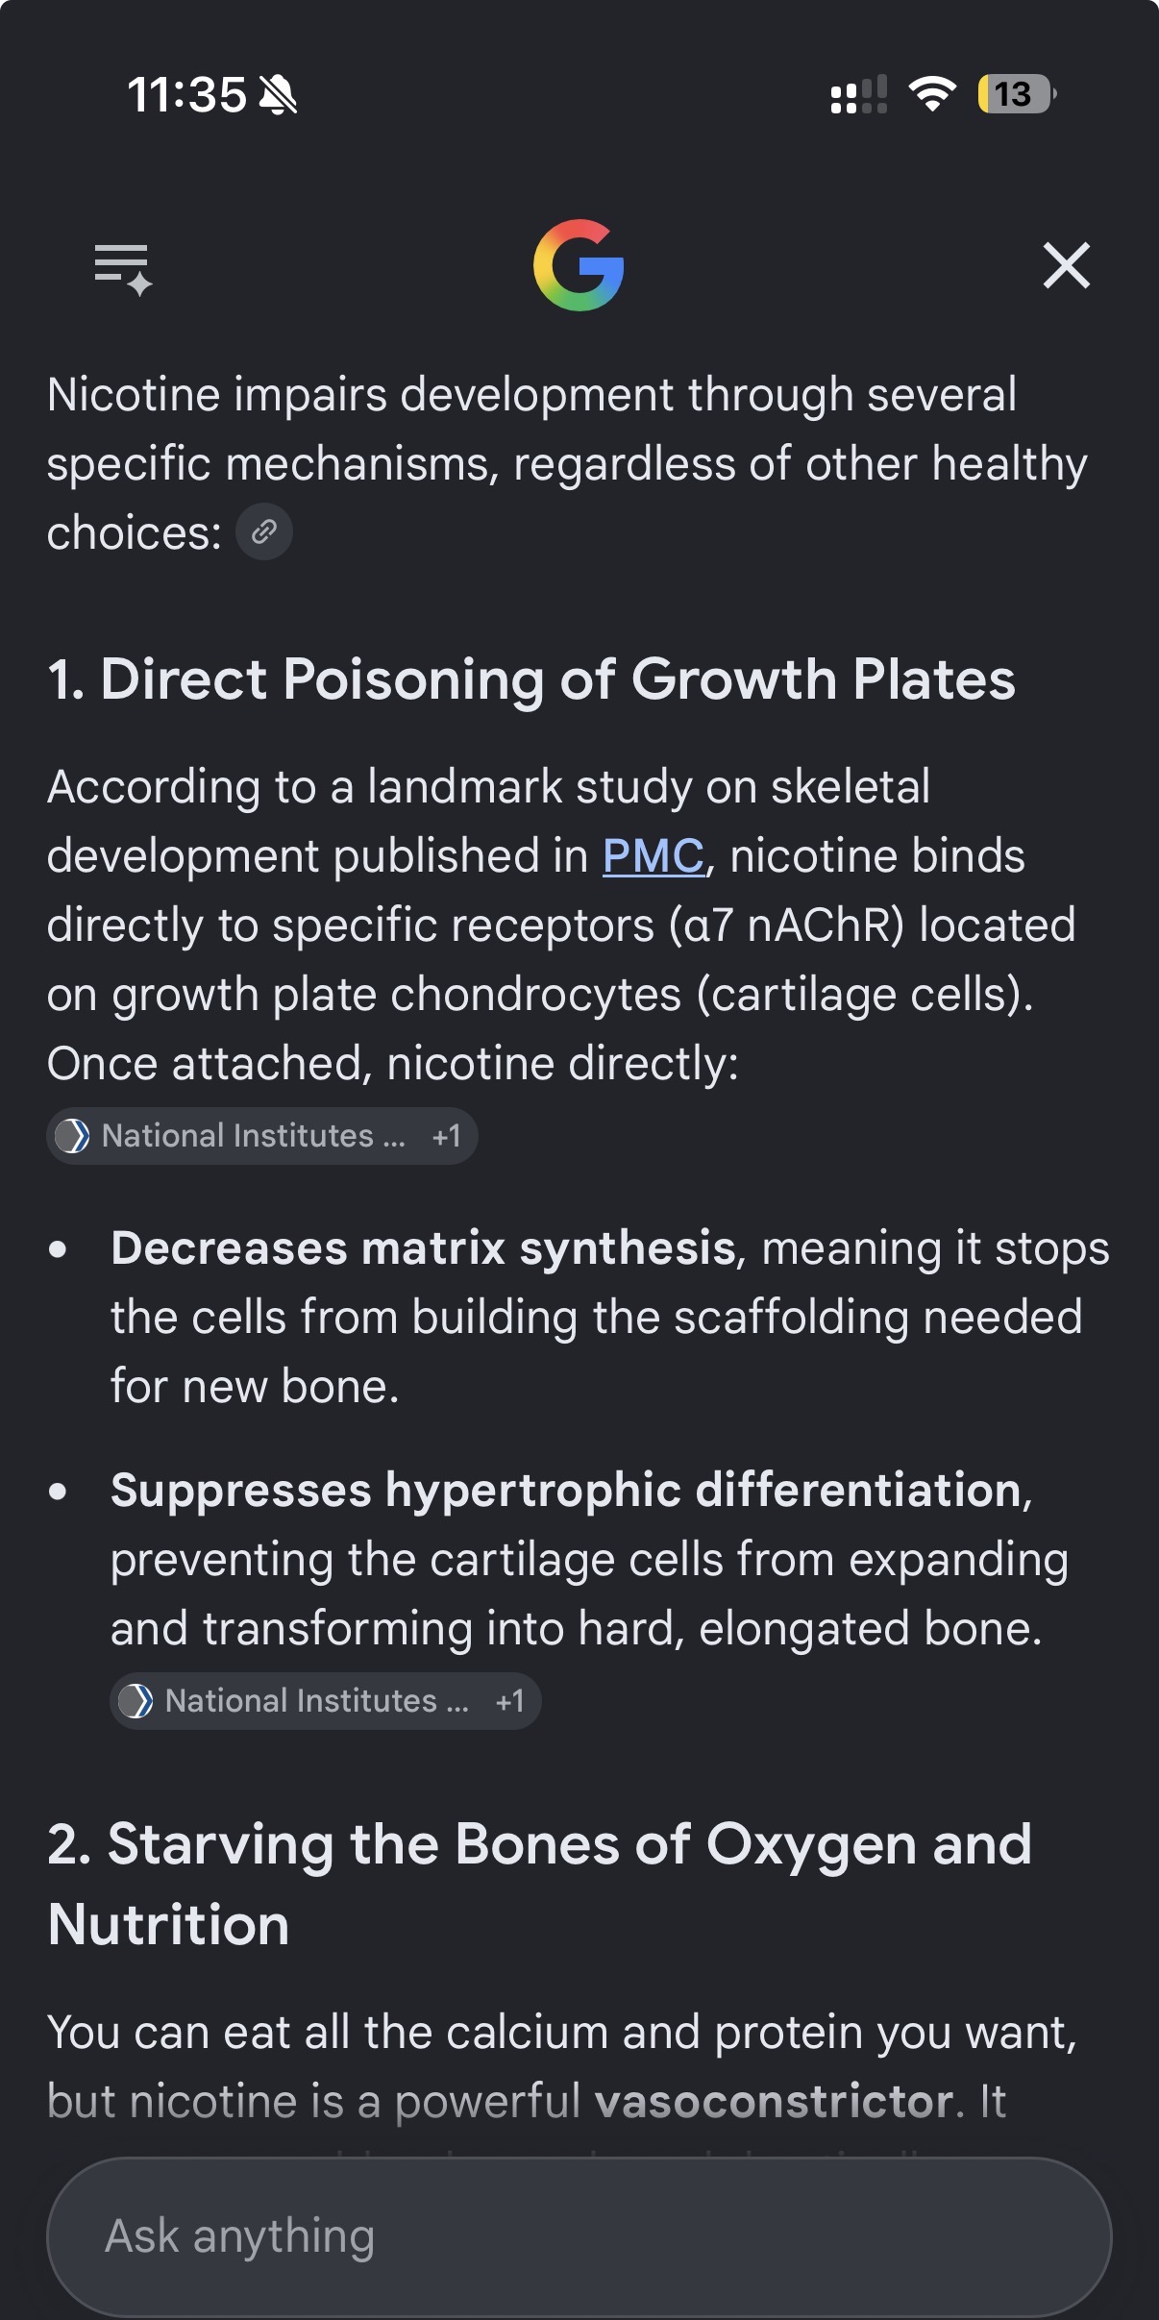Tap the 'Direct Poisoning of Growth Plates' heading
Viewport: 1159px width, 2320px height.
[x=531, y=679]
